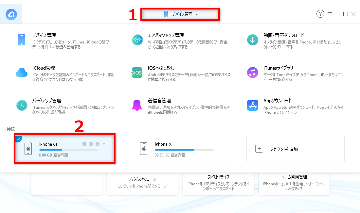The height and width of the screenshot is (213, 360).
Task: Click the AnyTrans logo icon
Action: point(11,14)
